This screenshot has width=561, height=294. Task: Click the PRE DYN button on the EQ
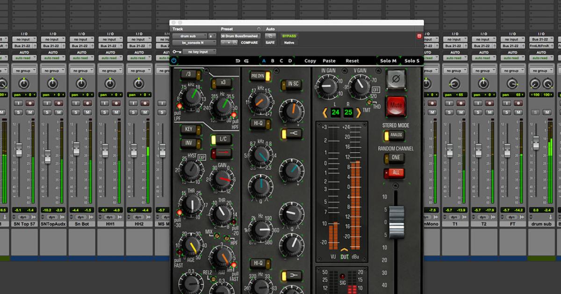click(259, 75)
